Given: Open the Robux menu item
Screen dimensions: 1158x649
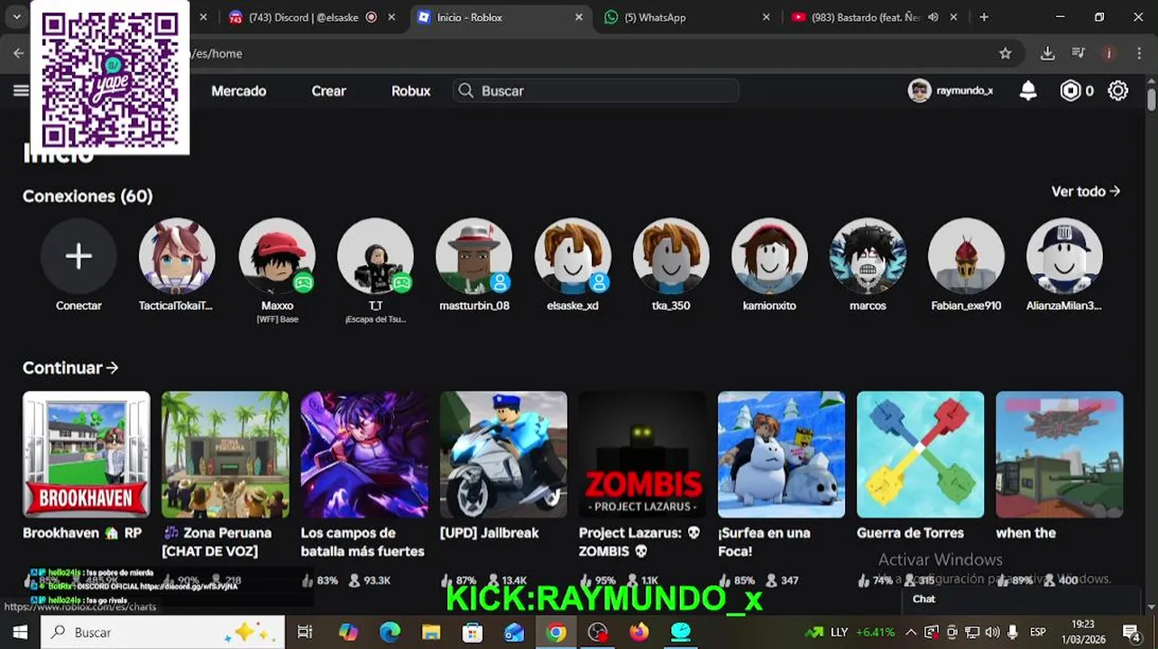Looking at the screenshot, I should pos(410,90).
